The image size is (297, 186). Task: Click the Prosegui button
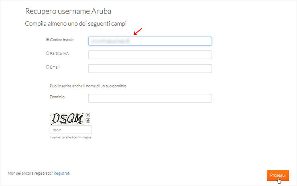coord(278,176)
